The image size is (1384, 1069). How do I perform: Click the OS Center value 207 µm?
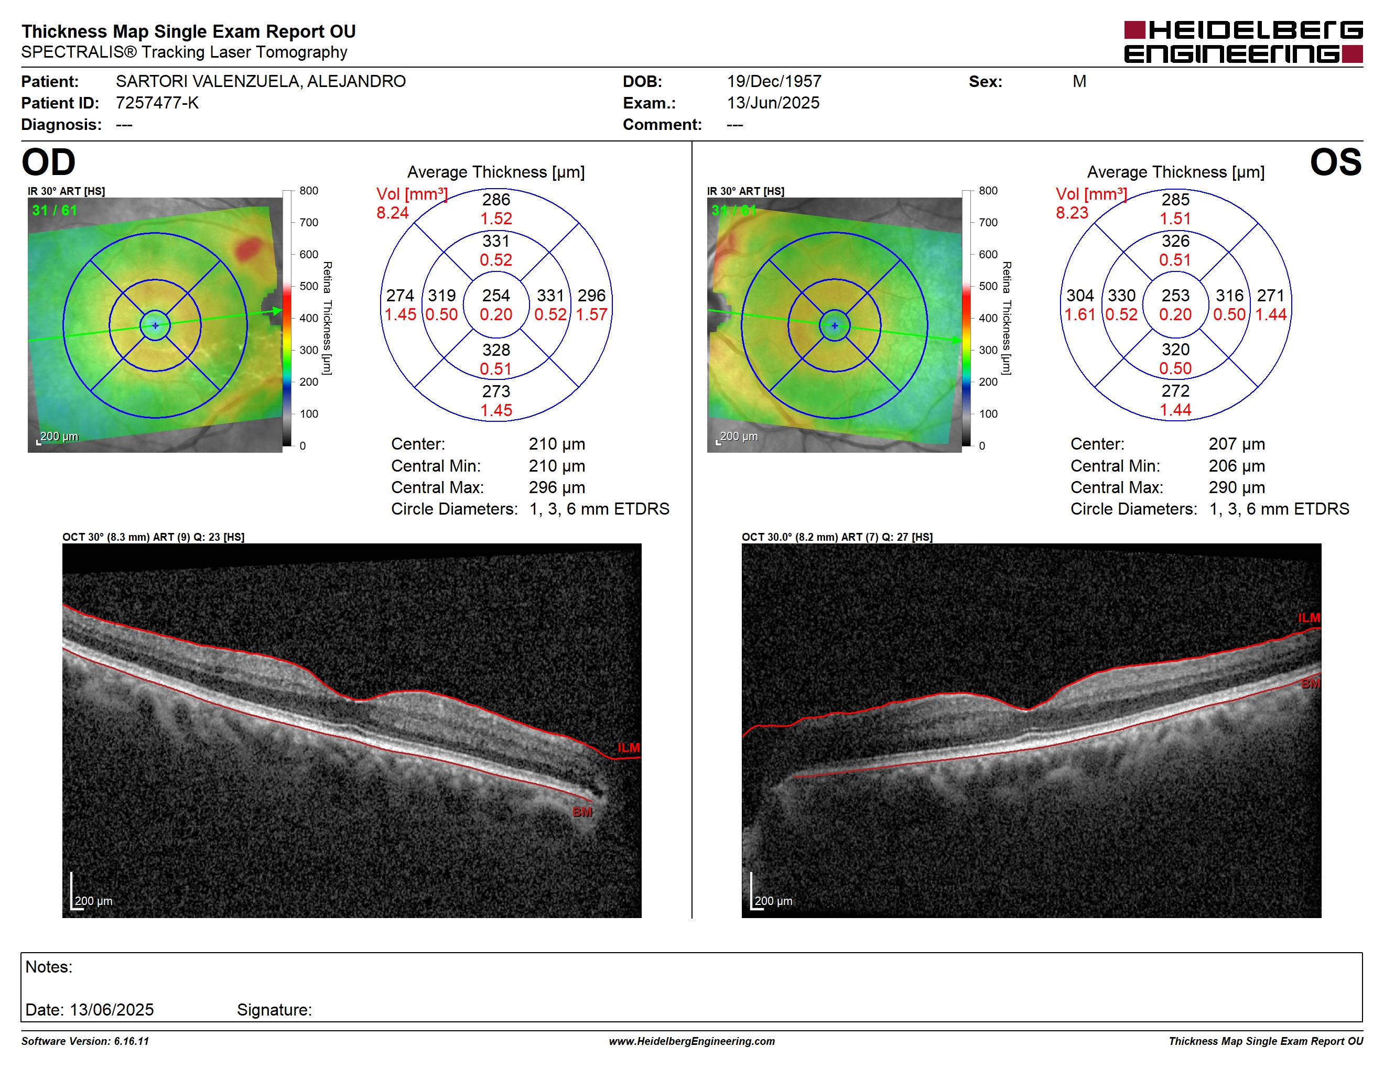pyautogui.click(x=1236, y=444)
